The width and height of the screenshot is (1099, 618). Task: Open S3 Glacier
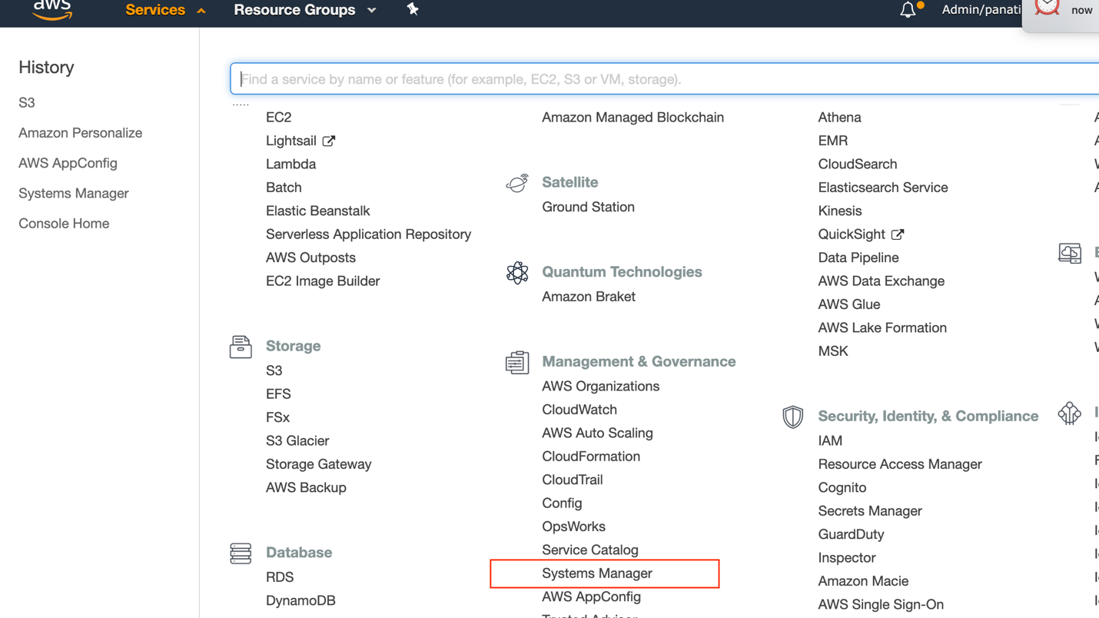click(297, 441)
